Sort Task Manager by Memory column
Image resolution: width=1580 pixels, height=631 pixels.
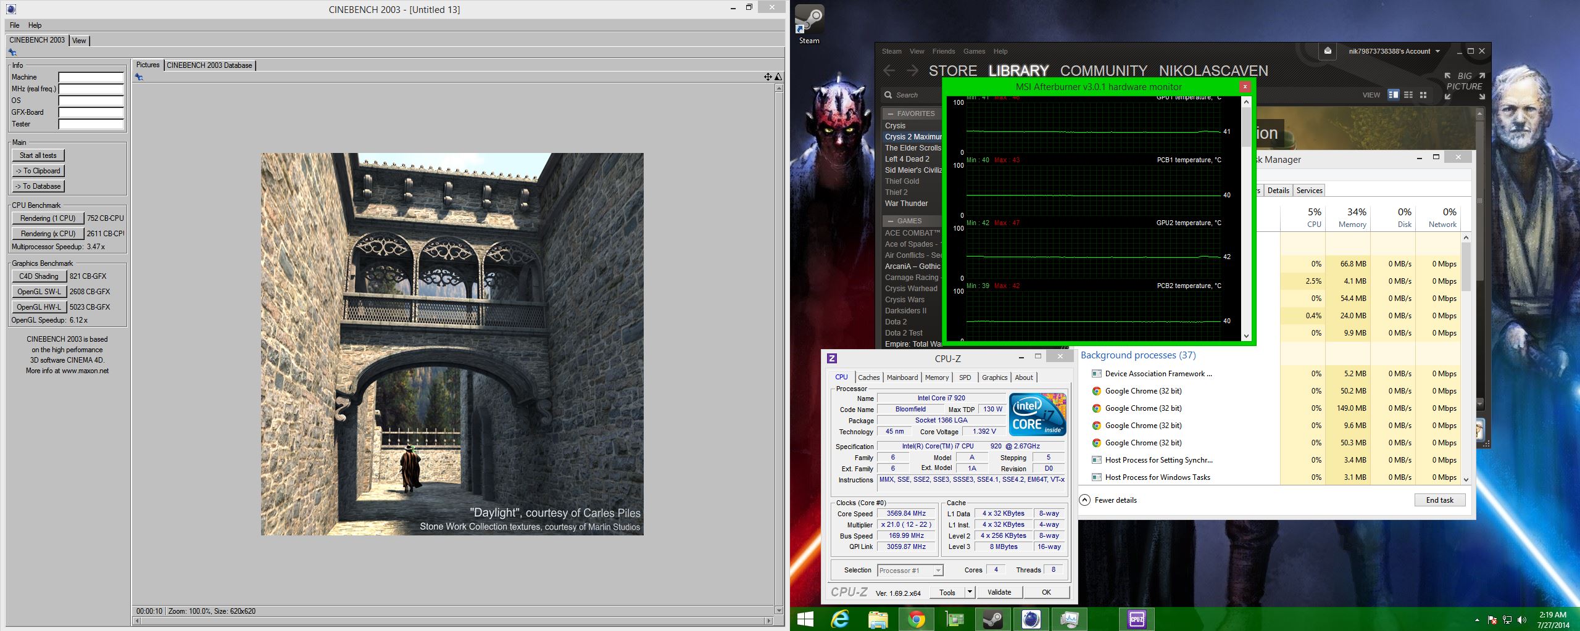coord(1349,218)
